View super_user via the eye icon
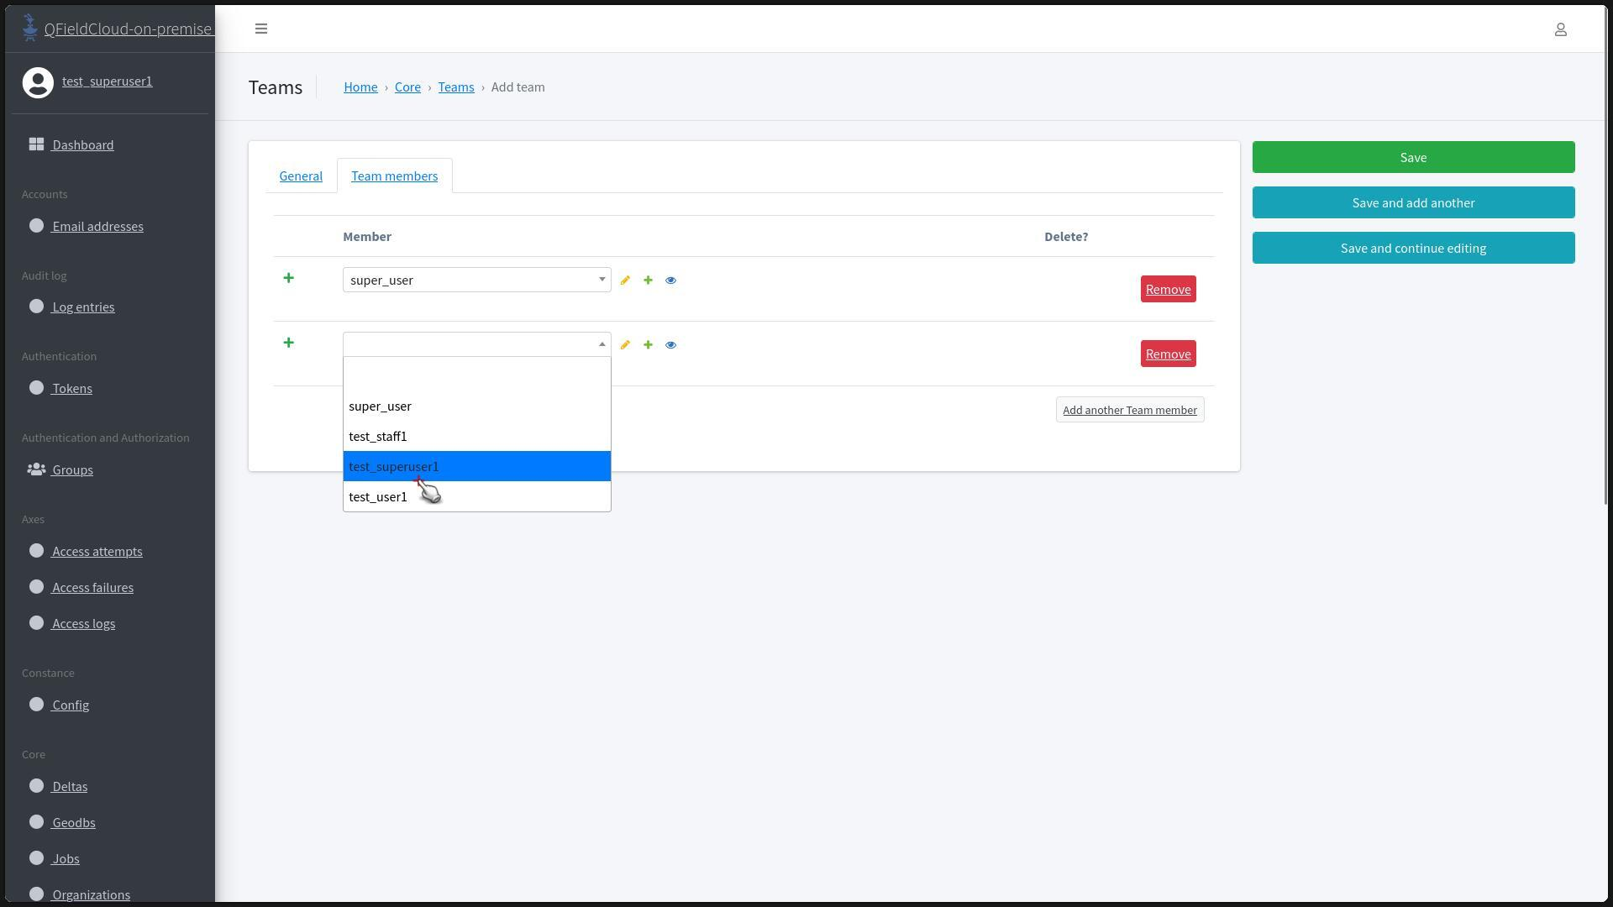 [670, 280]
